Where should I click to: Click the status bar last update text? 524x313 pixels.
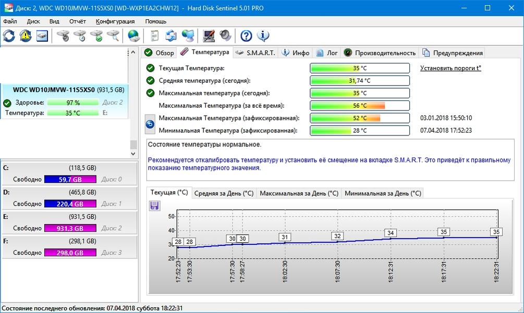[92, 308]
